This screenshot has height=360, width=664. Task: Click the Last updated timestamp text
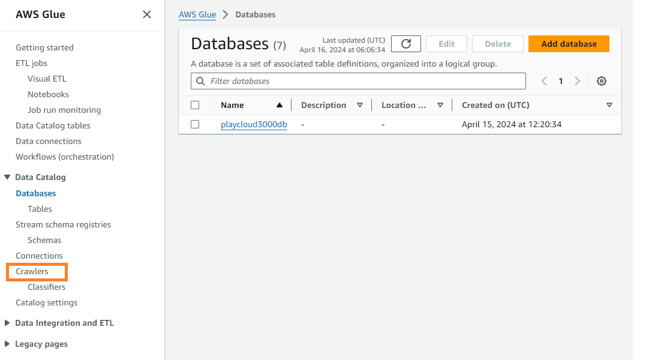342,45
